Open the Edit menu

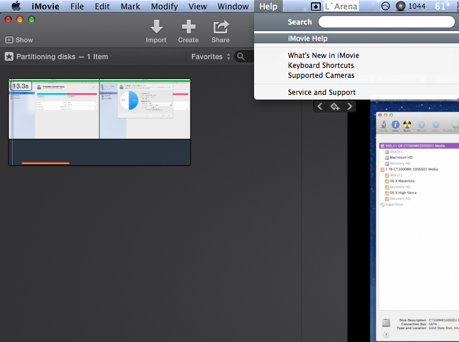point(102,6)
